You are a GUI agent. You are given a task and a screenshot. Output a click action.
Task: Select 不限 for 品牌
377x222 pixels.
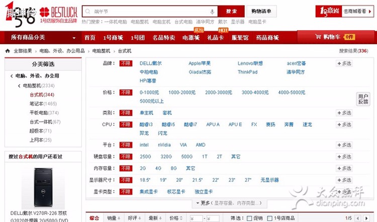click(x=126, y=63)
